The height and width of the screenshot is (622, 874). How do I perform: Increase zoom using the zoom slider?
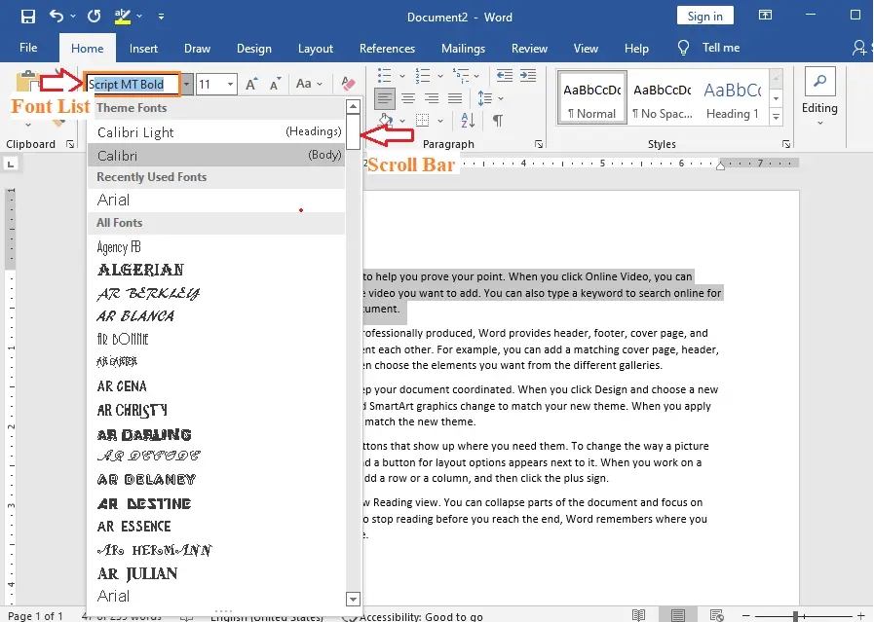(x=859, y=615)
